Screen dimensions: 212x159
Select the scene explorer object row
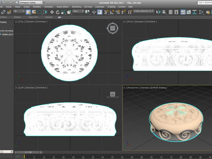pyautogui.click(x=7, y=34)
